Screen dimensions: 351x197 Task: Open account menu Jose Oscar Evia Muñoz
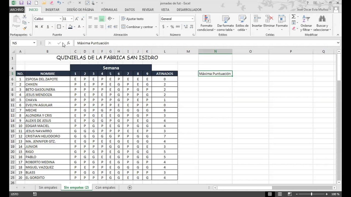tap(314, 10)
